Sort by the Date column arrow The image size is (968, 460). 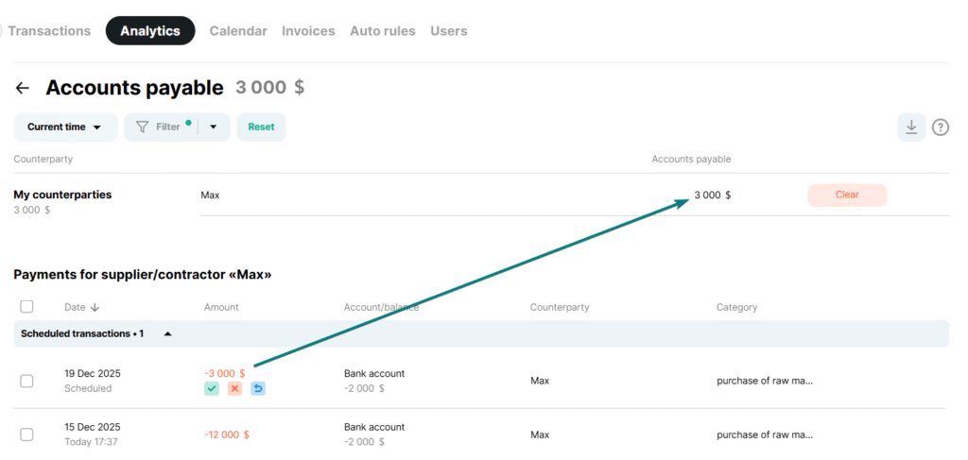pos(95,307)
